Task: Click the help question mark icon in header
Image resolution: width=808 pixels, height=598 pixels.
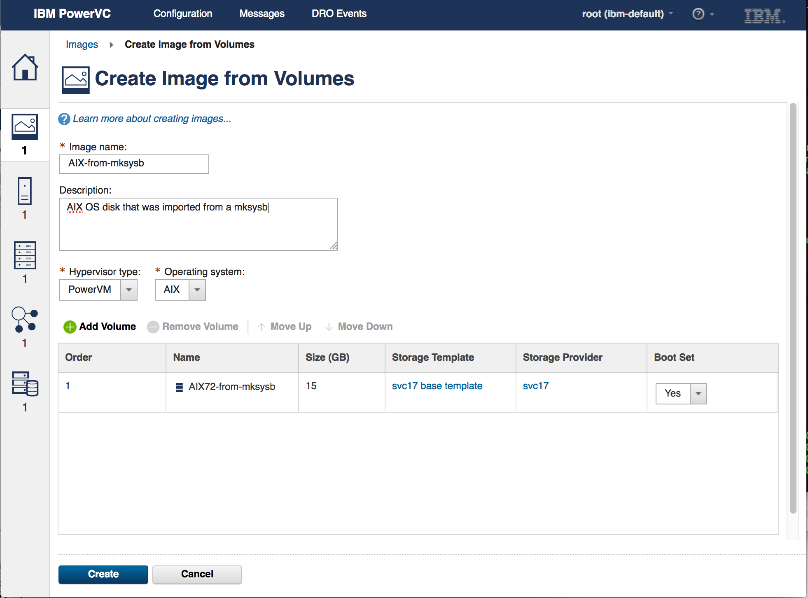Action: point(698,14)
